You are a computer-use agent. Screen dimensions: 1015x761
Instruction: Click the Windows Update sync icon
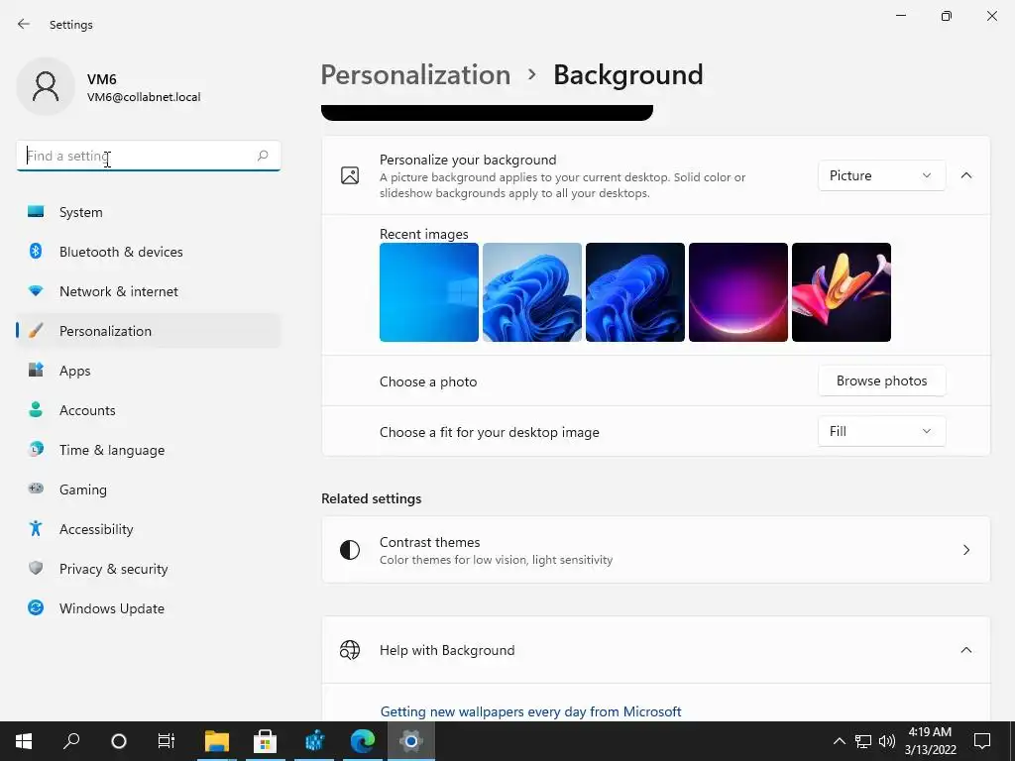(x=36, y=607)
